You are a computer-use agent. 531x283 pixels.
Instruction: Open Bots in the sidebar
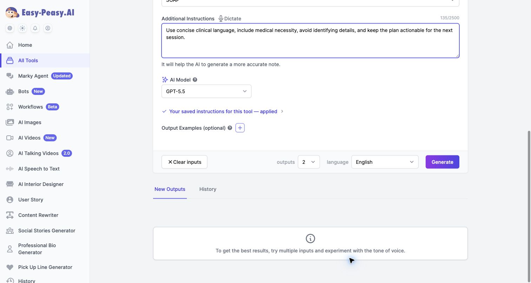(x=45, y=91)
